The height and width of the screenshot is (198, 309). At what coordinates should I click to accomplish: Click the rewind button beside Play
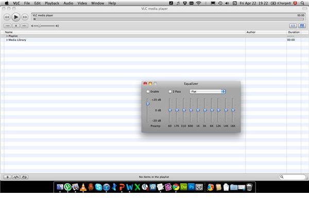[x=7, y=17]
